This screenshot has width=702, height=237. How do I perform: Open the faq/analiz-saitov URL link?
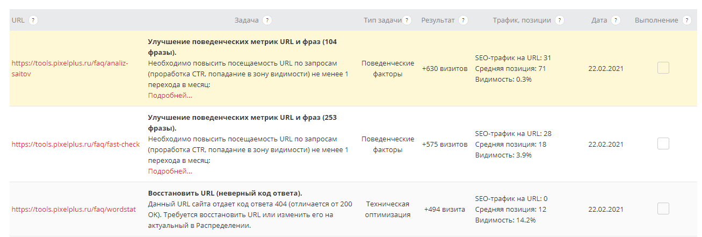coord(70,68)
